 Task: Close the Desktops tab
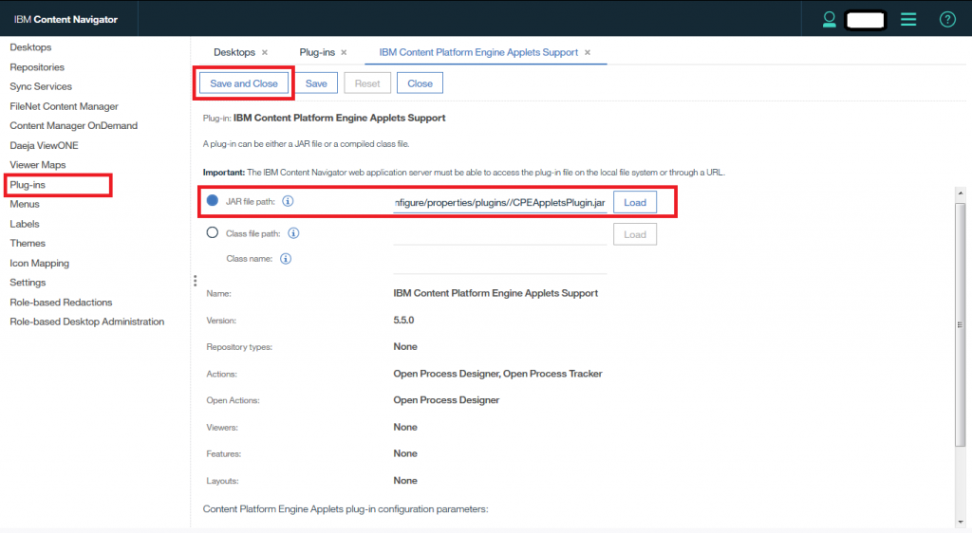(x=265, y=52)
